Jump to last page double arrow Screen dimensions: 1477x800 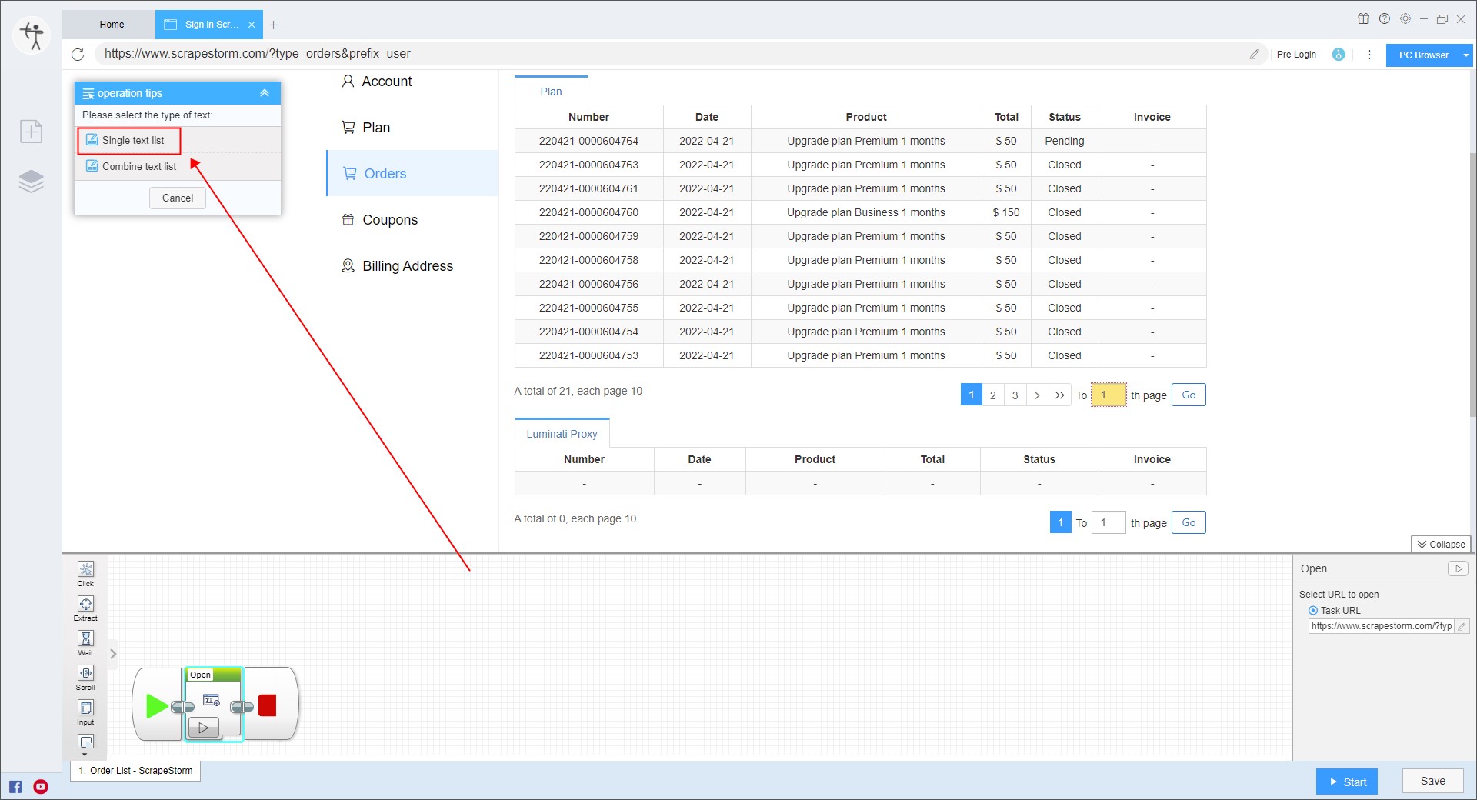click(x=1059, y=395)
